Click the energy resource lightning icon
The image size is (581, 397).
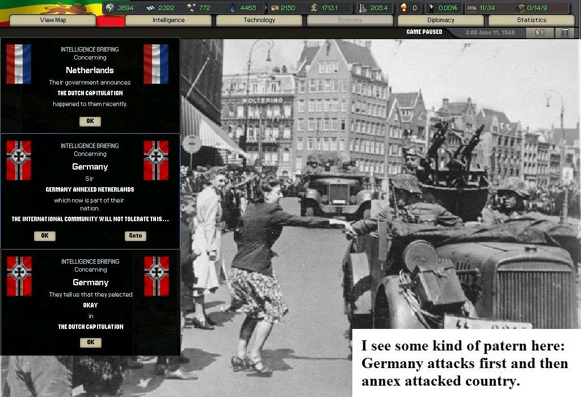tap(110, 8)
